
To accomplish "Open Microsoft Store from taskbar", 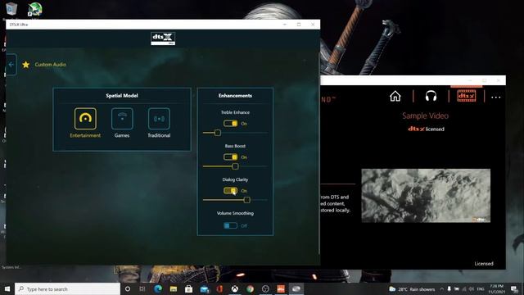I will pos(189,288).
